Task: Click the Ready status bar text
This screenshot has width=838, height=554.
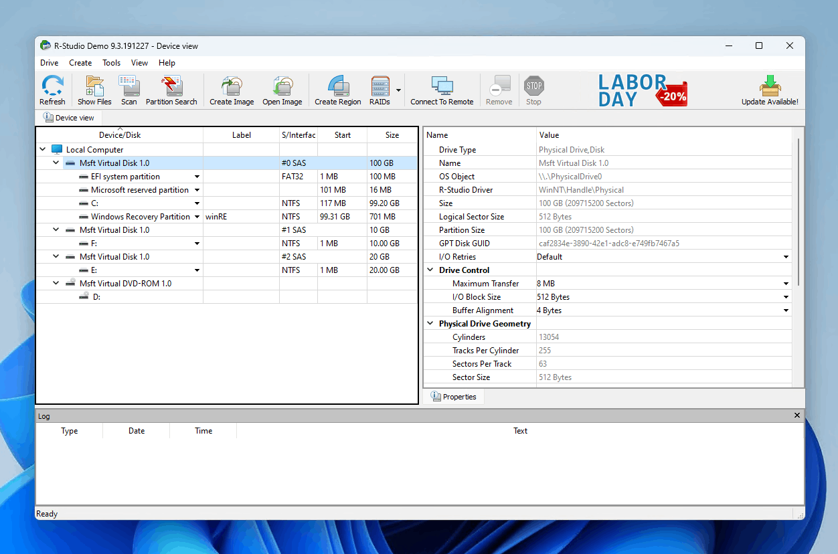Action: click(47, 514)
